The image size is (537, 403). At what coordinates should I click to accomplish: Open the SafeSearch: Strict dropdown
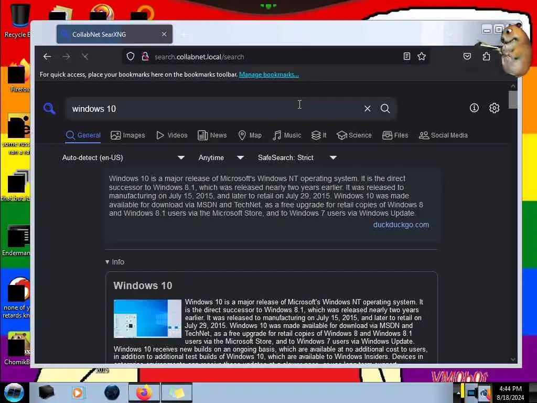297,157
